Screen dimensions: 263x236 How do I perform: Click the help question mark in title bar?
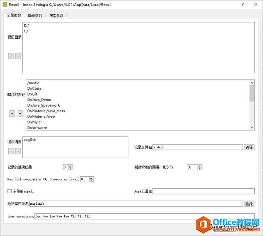pos(243,5)
